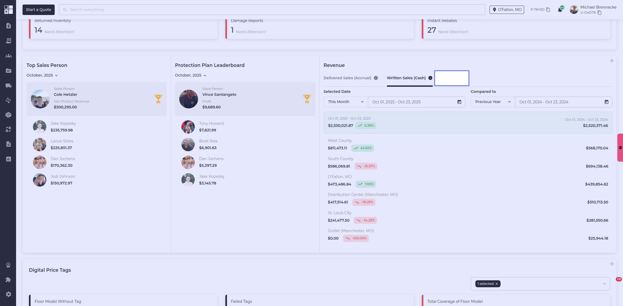Open the delivery truck sidebar icon
This screenshot has width=623, height=306.
point(8,86)
